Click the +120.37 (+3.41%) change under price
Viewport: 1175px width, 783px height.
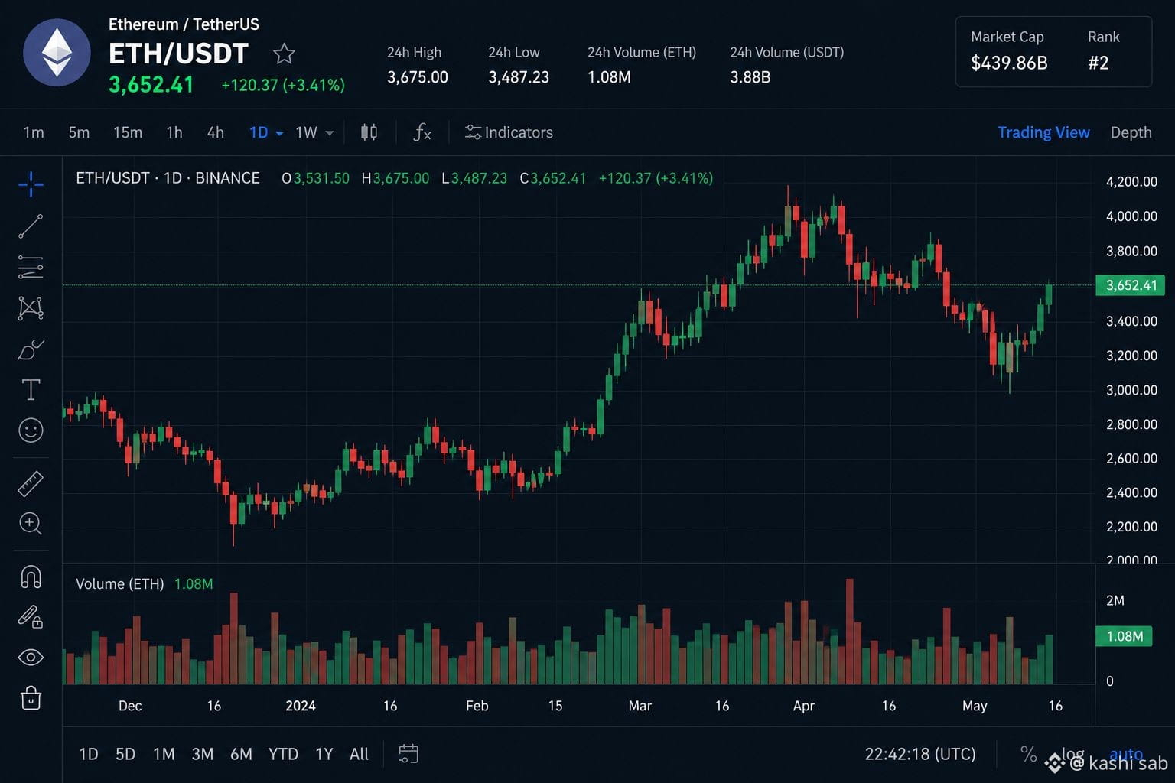(x=283, y=85)
